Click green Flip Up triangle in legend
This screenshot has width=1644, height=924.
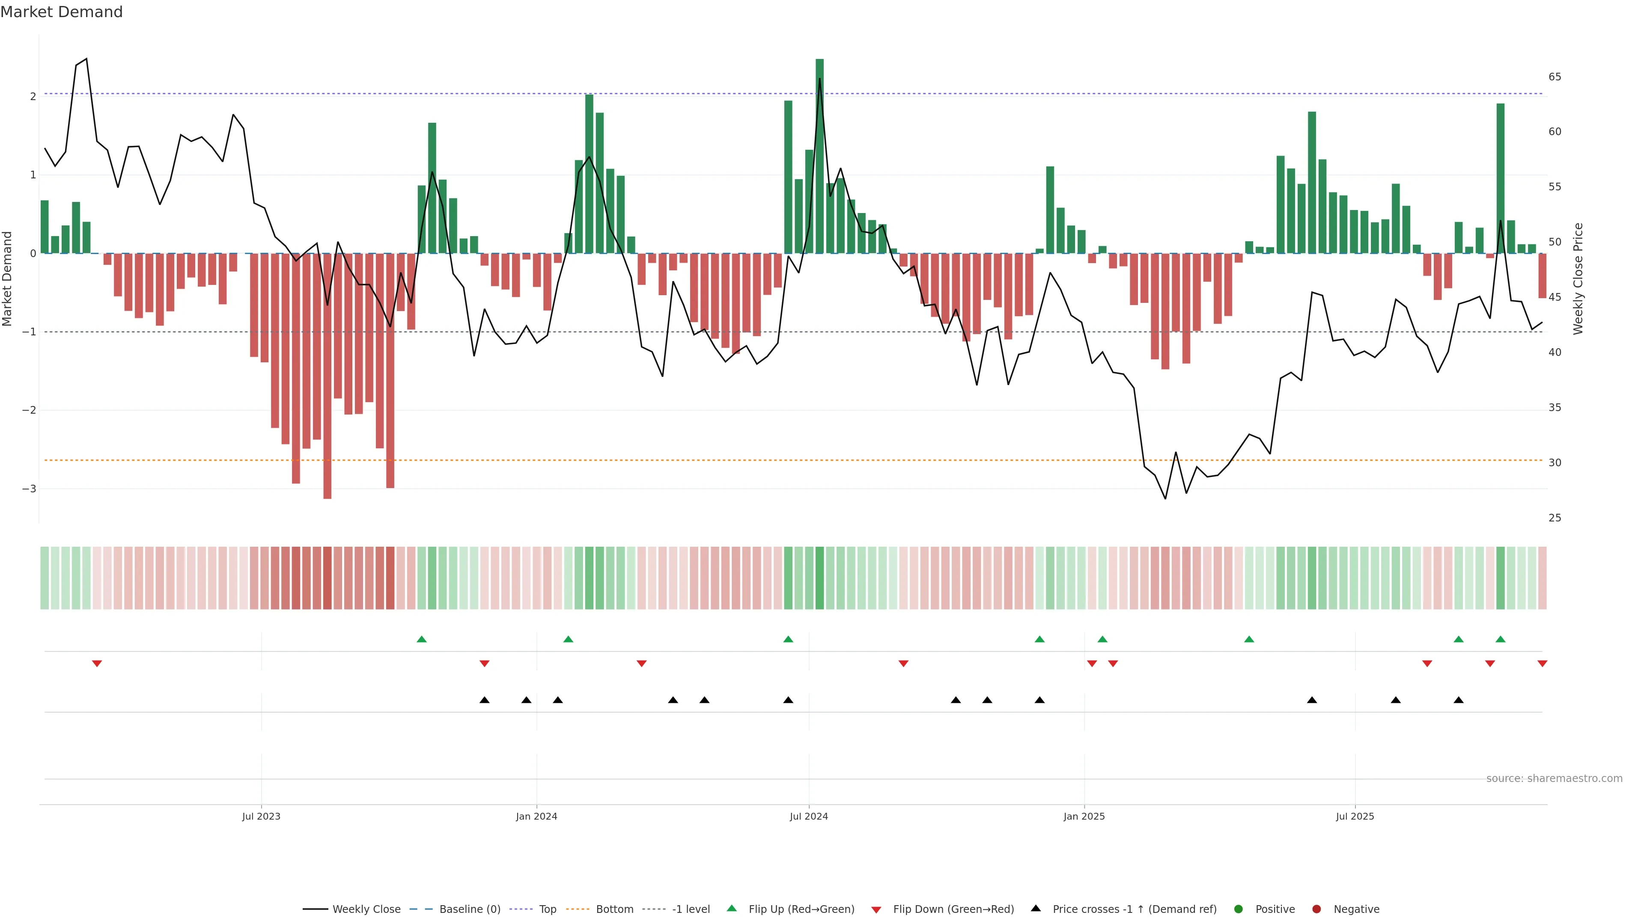pos(732,908)
